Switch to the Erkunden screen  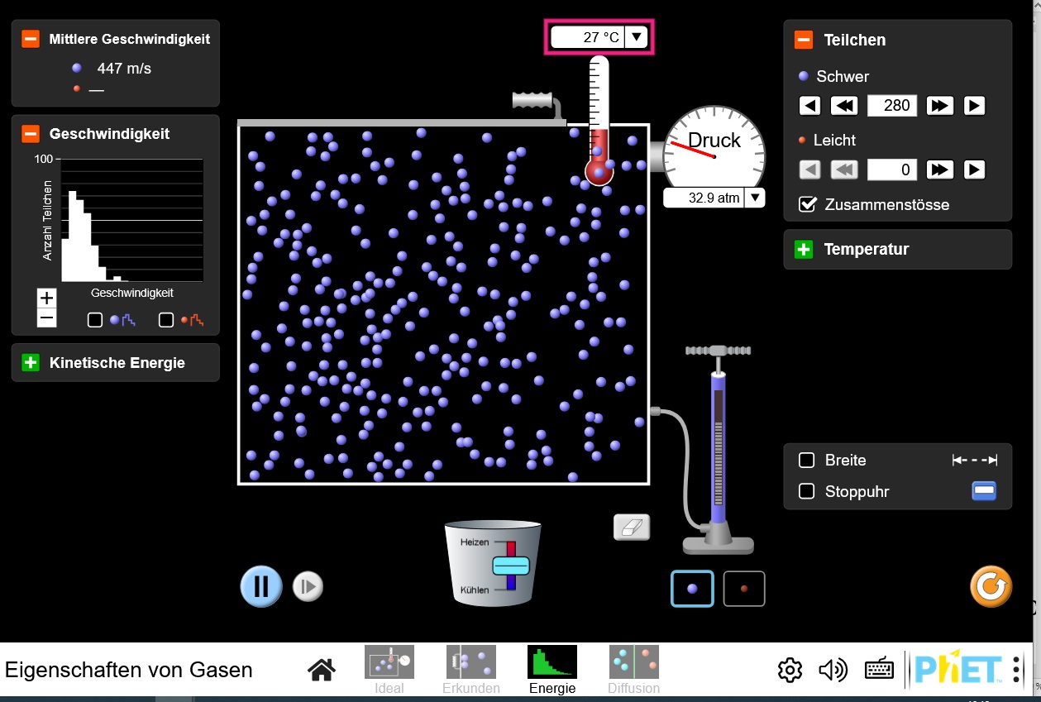tap(471, 670)
